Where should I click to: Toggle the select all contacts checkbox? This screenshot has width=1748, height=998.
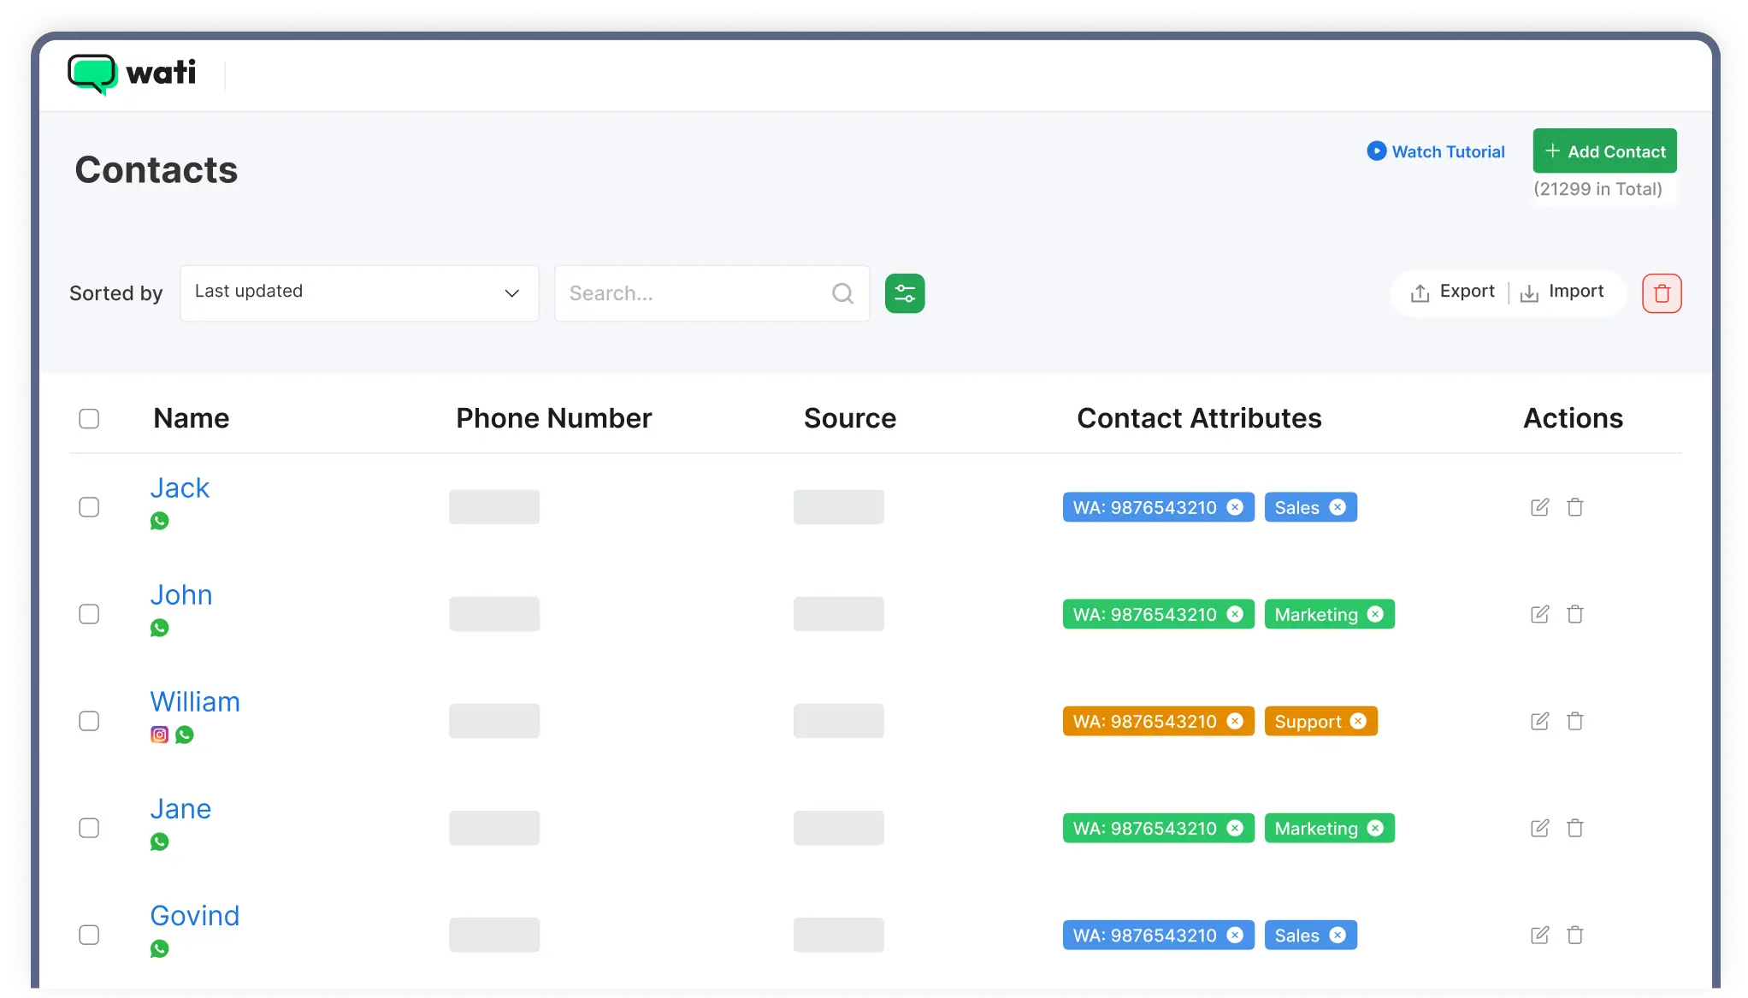(x=89, y=418)
